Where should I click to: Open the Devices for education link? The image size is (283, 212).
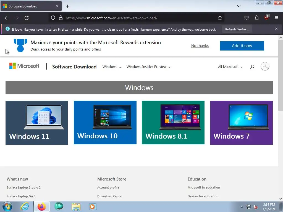tap(203, 196)
